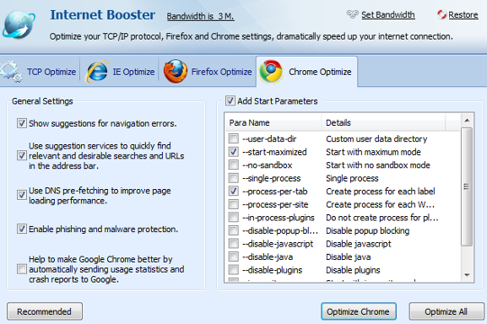
Task: Check the --process-per-site parameter
Action: pos(234,204)
